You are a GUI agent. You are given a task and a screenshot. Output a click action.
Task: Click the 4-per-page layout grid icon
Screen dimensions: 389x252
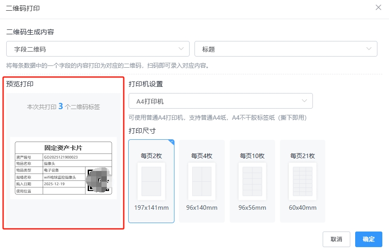click(202, 181)
